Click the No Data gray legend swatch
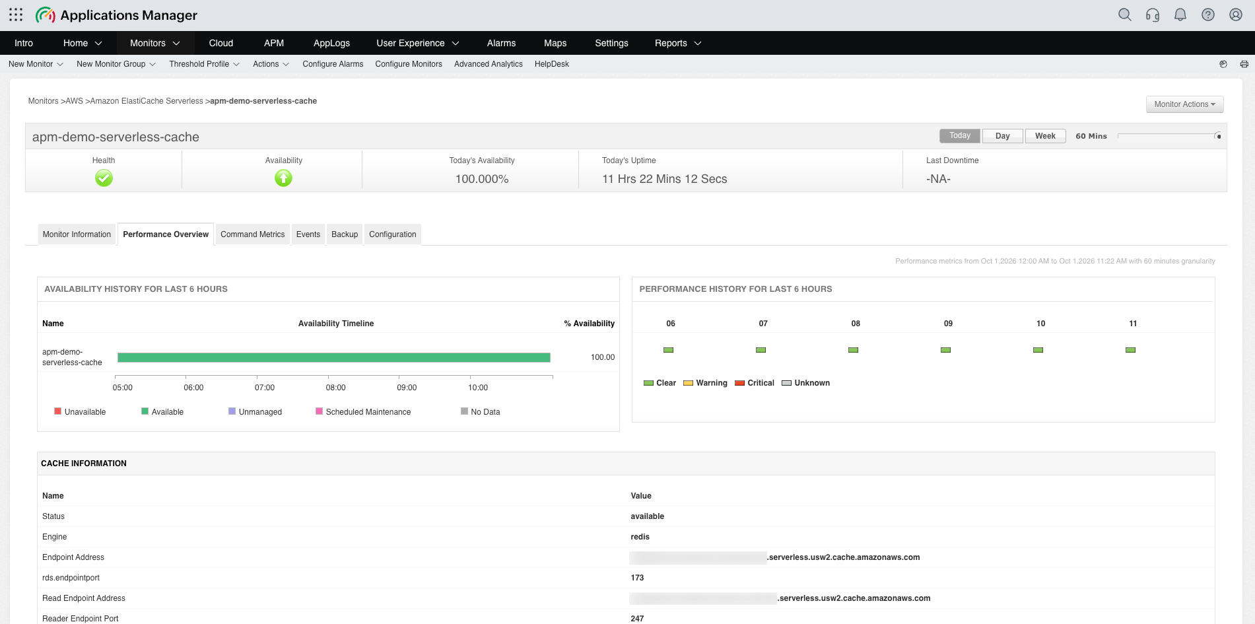The image size is (1255, 624). [x=464, y=411]
